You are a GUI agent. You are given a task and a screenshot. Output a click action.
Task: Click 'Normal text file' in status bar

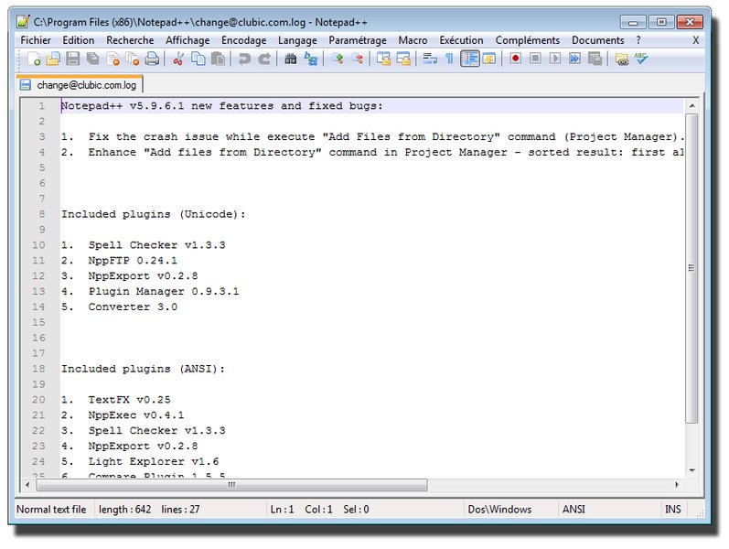[x=51, y=510]
